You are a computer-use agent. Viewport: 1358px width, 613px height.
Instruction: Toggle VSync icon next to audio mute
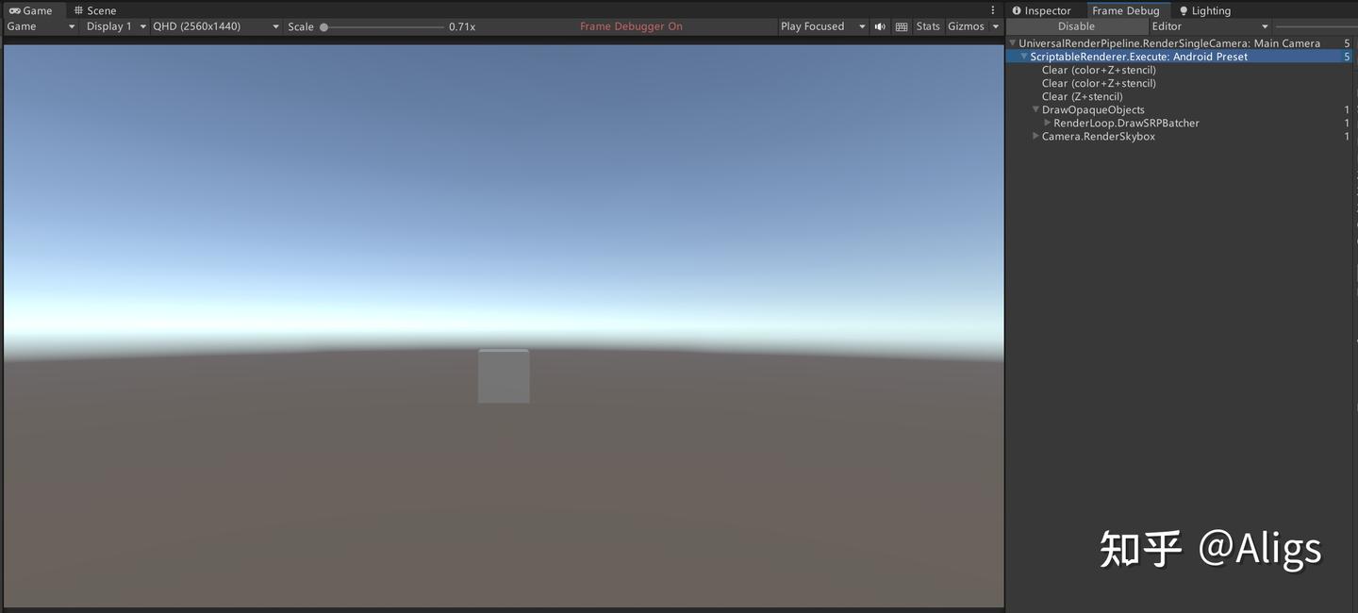901,25
